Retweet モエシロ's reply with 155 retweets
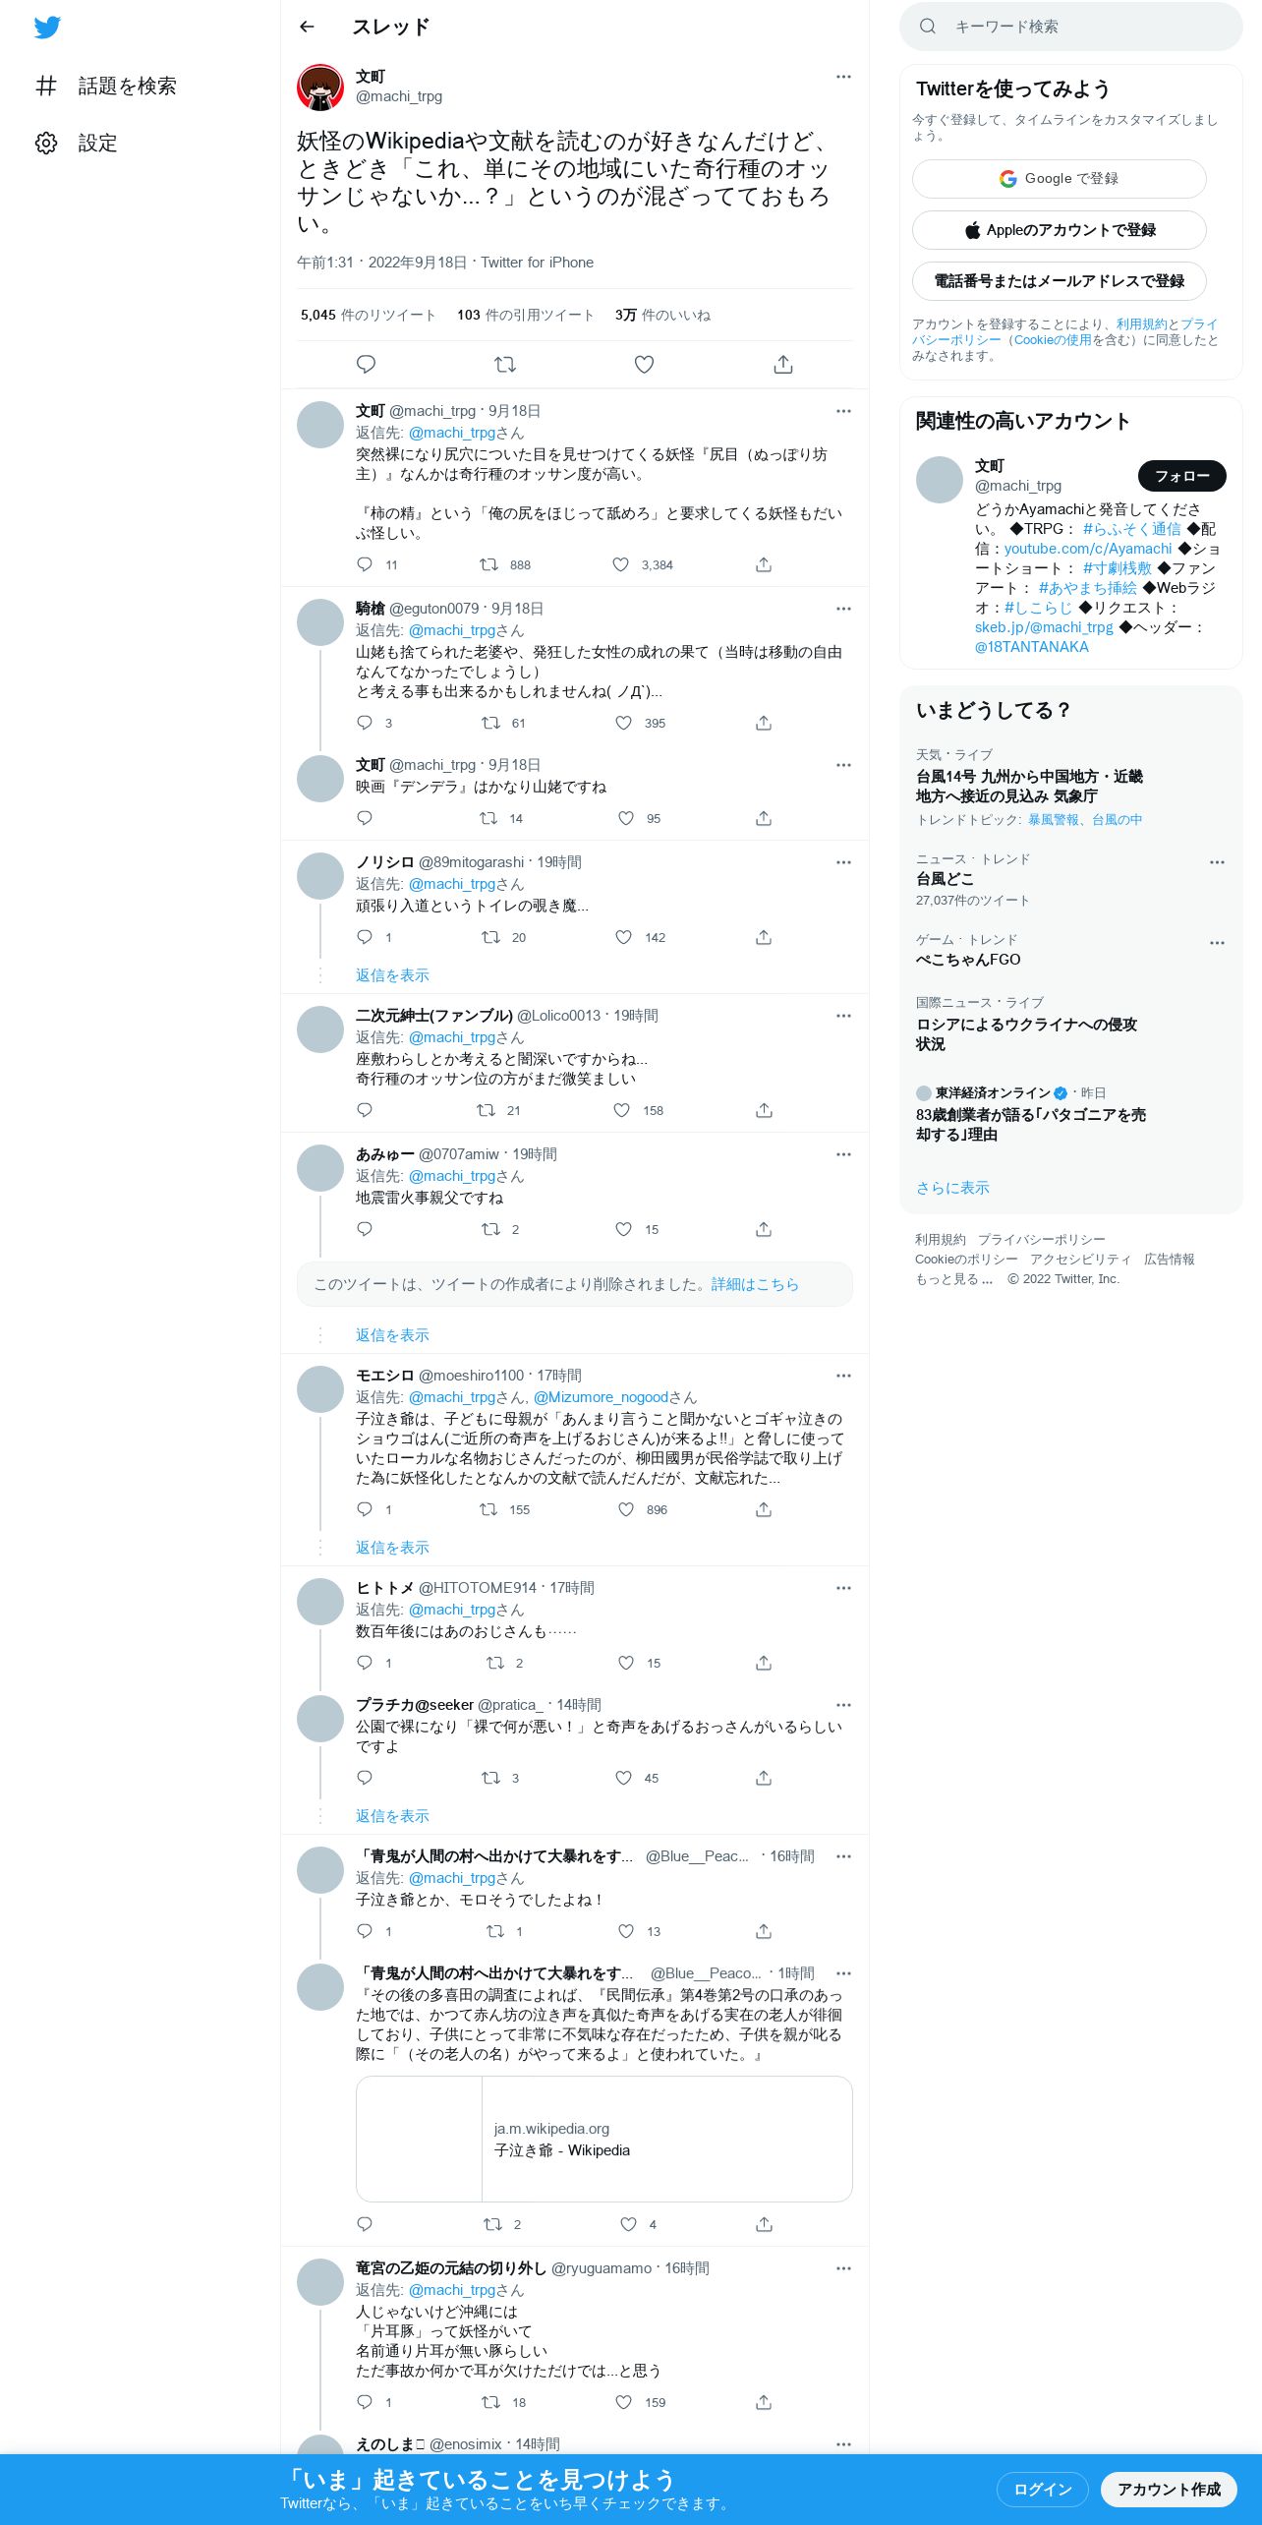Viewport: 1262px width, 2525px height. pyautogui.click(x=488, y=1509)
